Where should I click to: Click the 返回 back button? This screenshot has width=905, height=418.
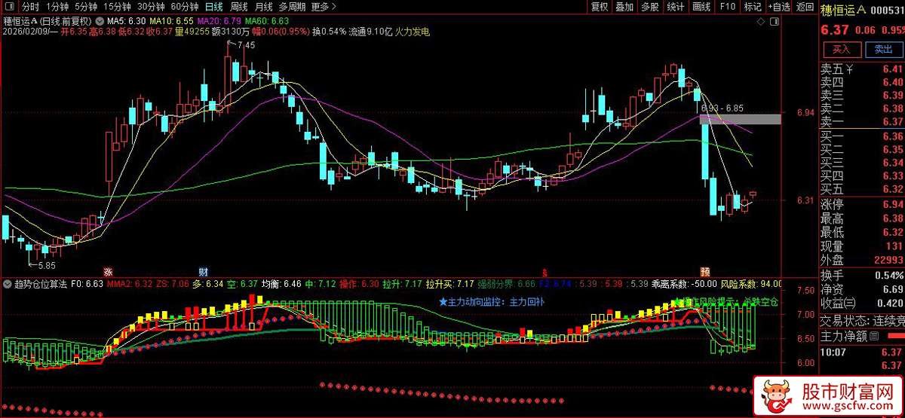[804, 7]
